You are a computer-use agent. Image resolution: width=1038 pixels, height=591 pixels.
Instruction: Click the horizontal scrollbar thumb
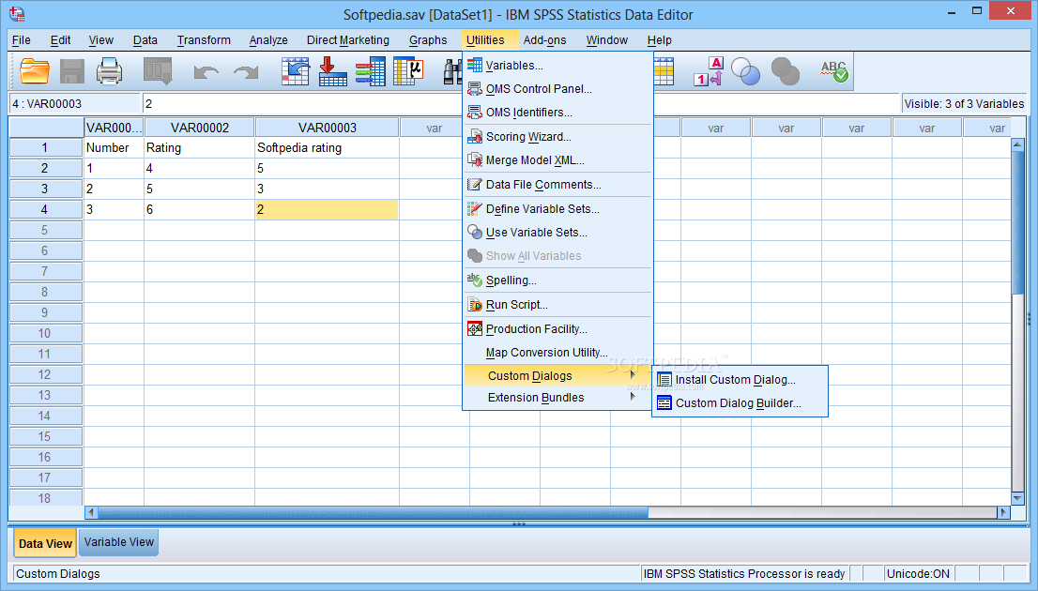[373, 512]
